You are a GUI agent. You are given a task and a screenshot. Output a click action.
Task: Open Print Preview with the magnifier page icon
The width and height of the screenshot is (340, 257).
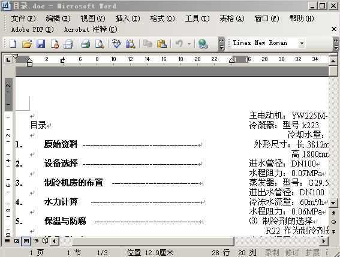tap(100, 44)
